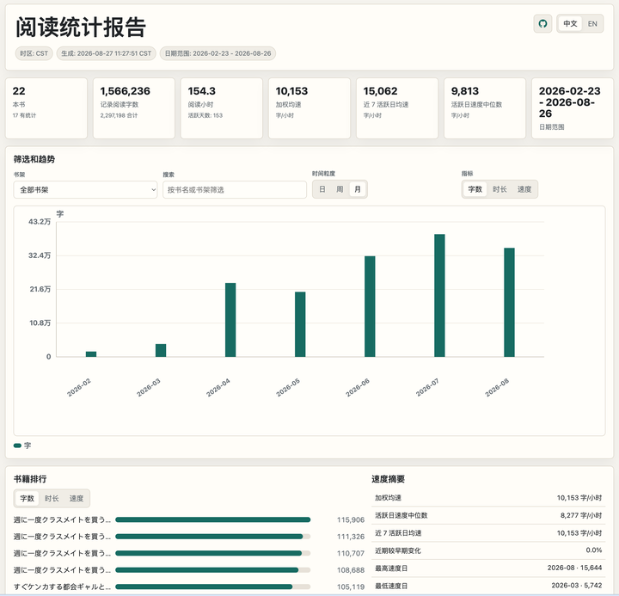The height and width of the screenshot is (596, 619).
Task: Click the 筛选和趋势 section heading
Action: (x=34, y=159)
